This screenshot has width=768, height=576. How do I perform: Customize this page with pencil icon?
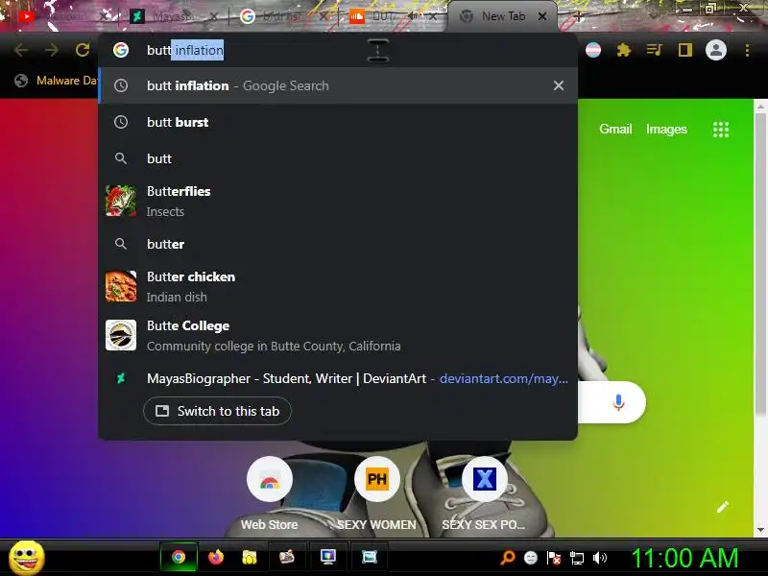click(723, 507)
